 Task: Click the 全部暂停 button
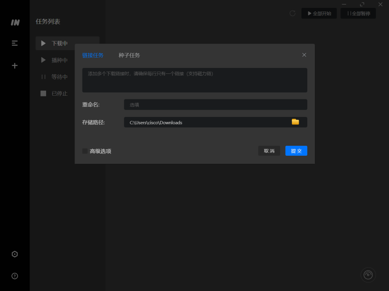(x=358, y=13)
